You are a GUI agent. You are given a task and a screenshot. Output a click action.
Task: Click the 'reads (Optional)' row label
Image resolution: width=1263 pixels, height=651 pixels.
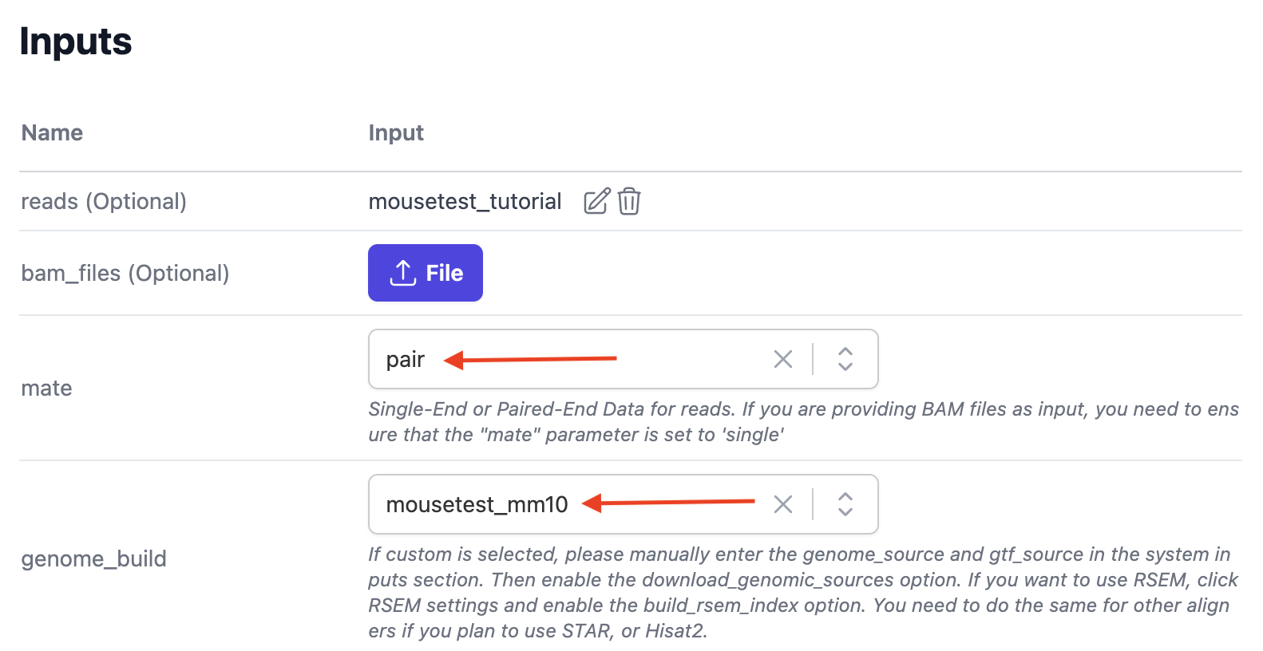(x=104, y=202)
